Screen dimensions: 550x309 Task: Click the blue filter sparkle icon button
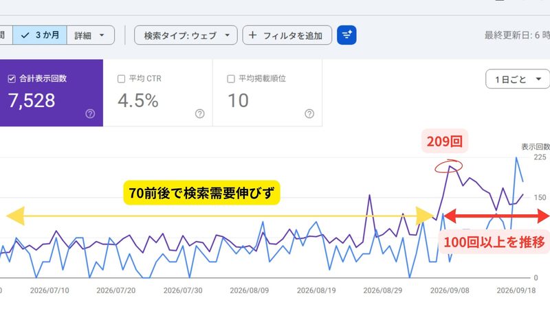[346, 35]
